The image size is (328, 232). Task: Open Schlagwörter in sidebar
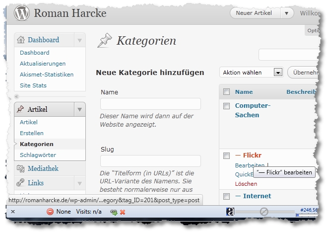(38, 155)
